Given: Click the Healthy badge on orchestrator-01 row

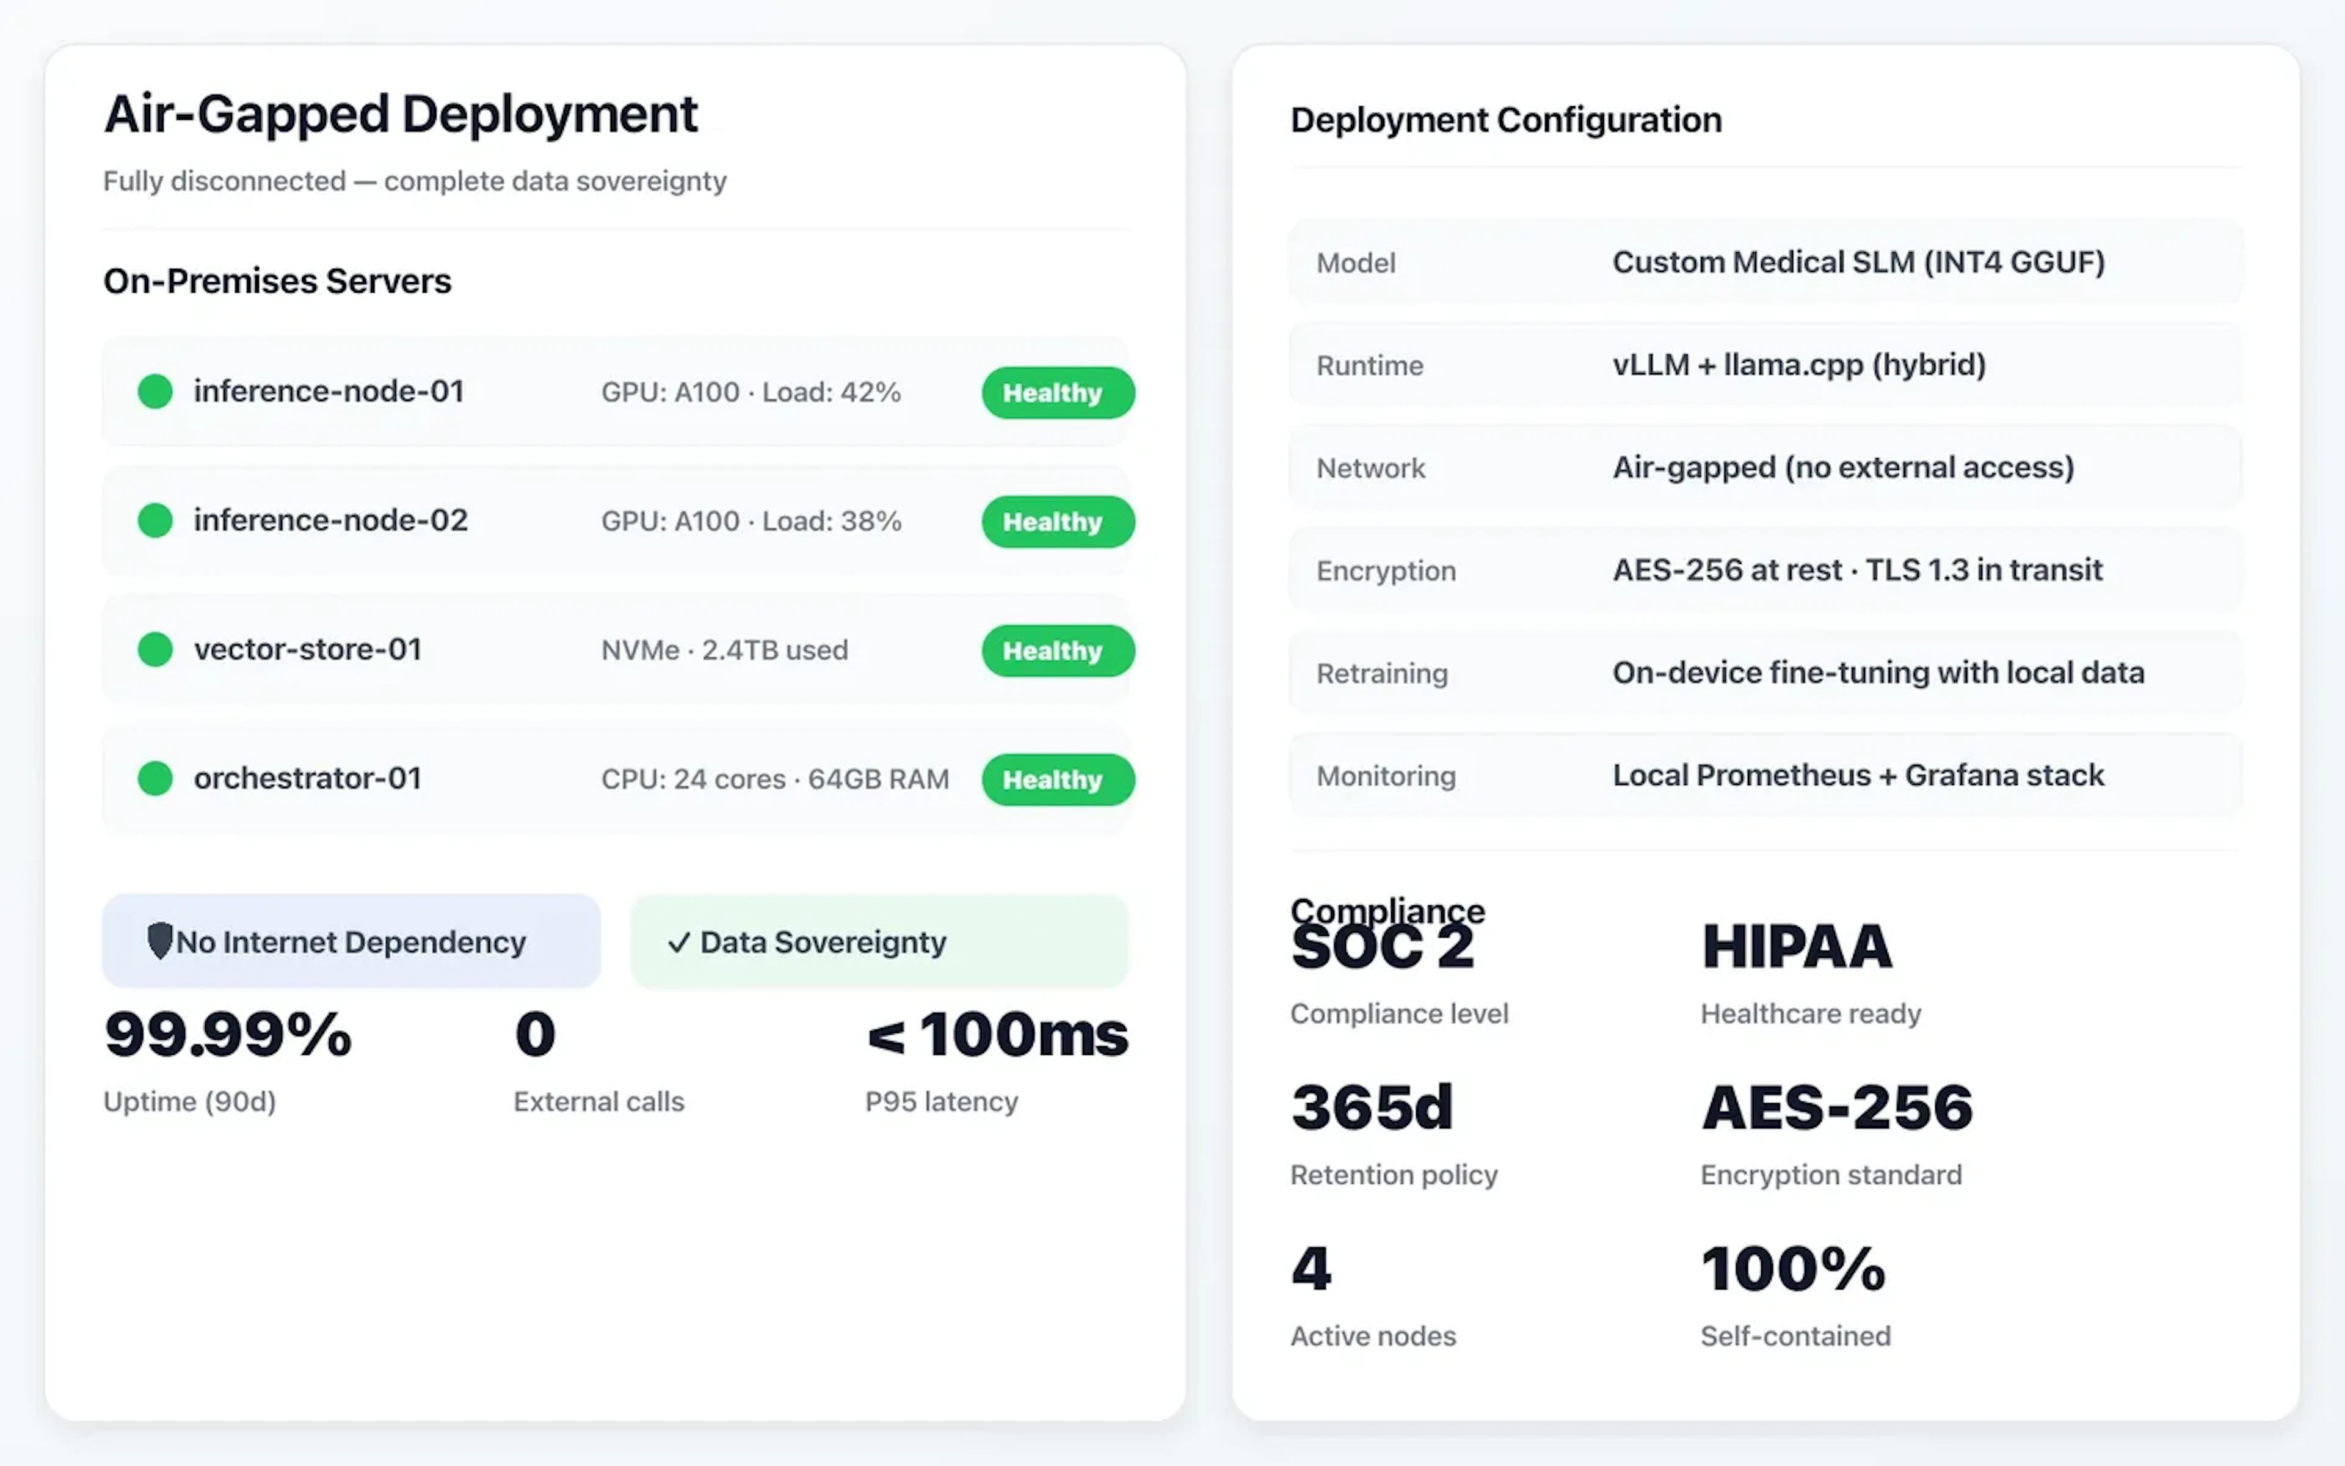Looking at the screenshot, I should (1057, 779).
